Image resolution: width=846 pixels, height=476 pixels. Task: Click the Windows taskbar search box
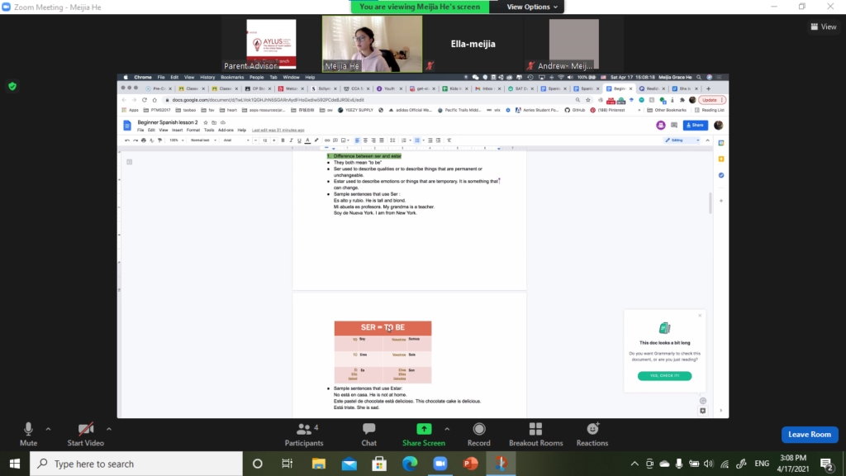136,464
